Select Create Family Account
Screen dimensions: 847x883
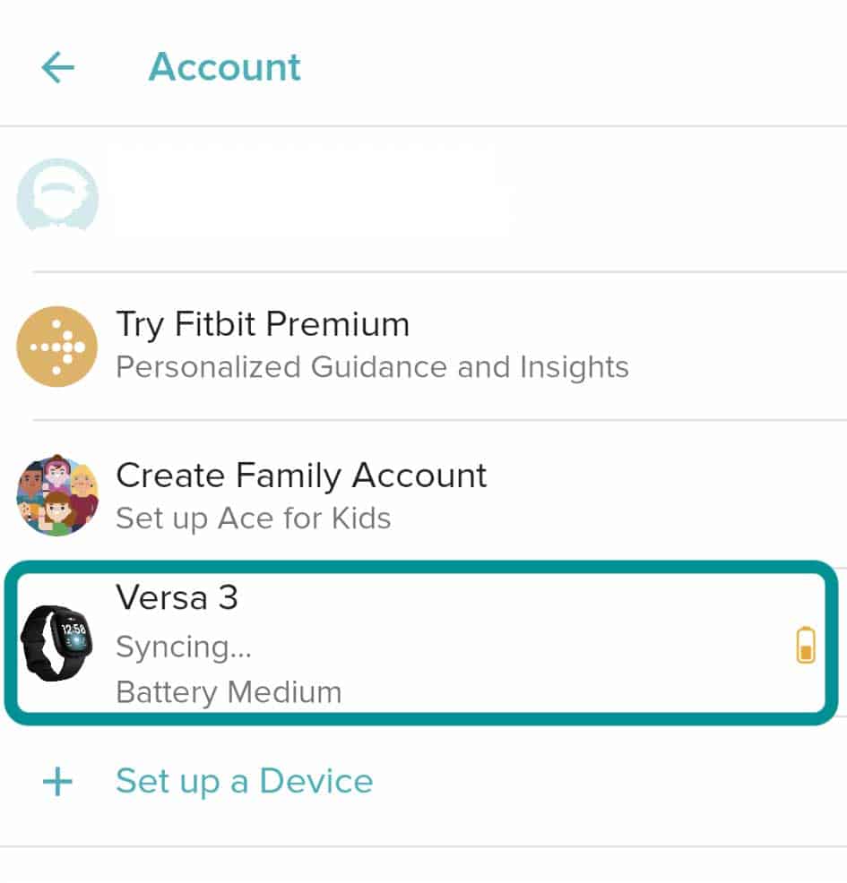(x=301, y=476)
